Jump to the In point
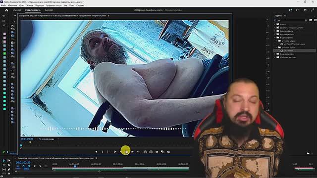Image resolution: width=317 pixels, height=178 pixels. (115, 152)
